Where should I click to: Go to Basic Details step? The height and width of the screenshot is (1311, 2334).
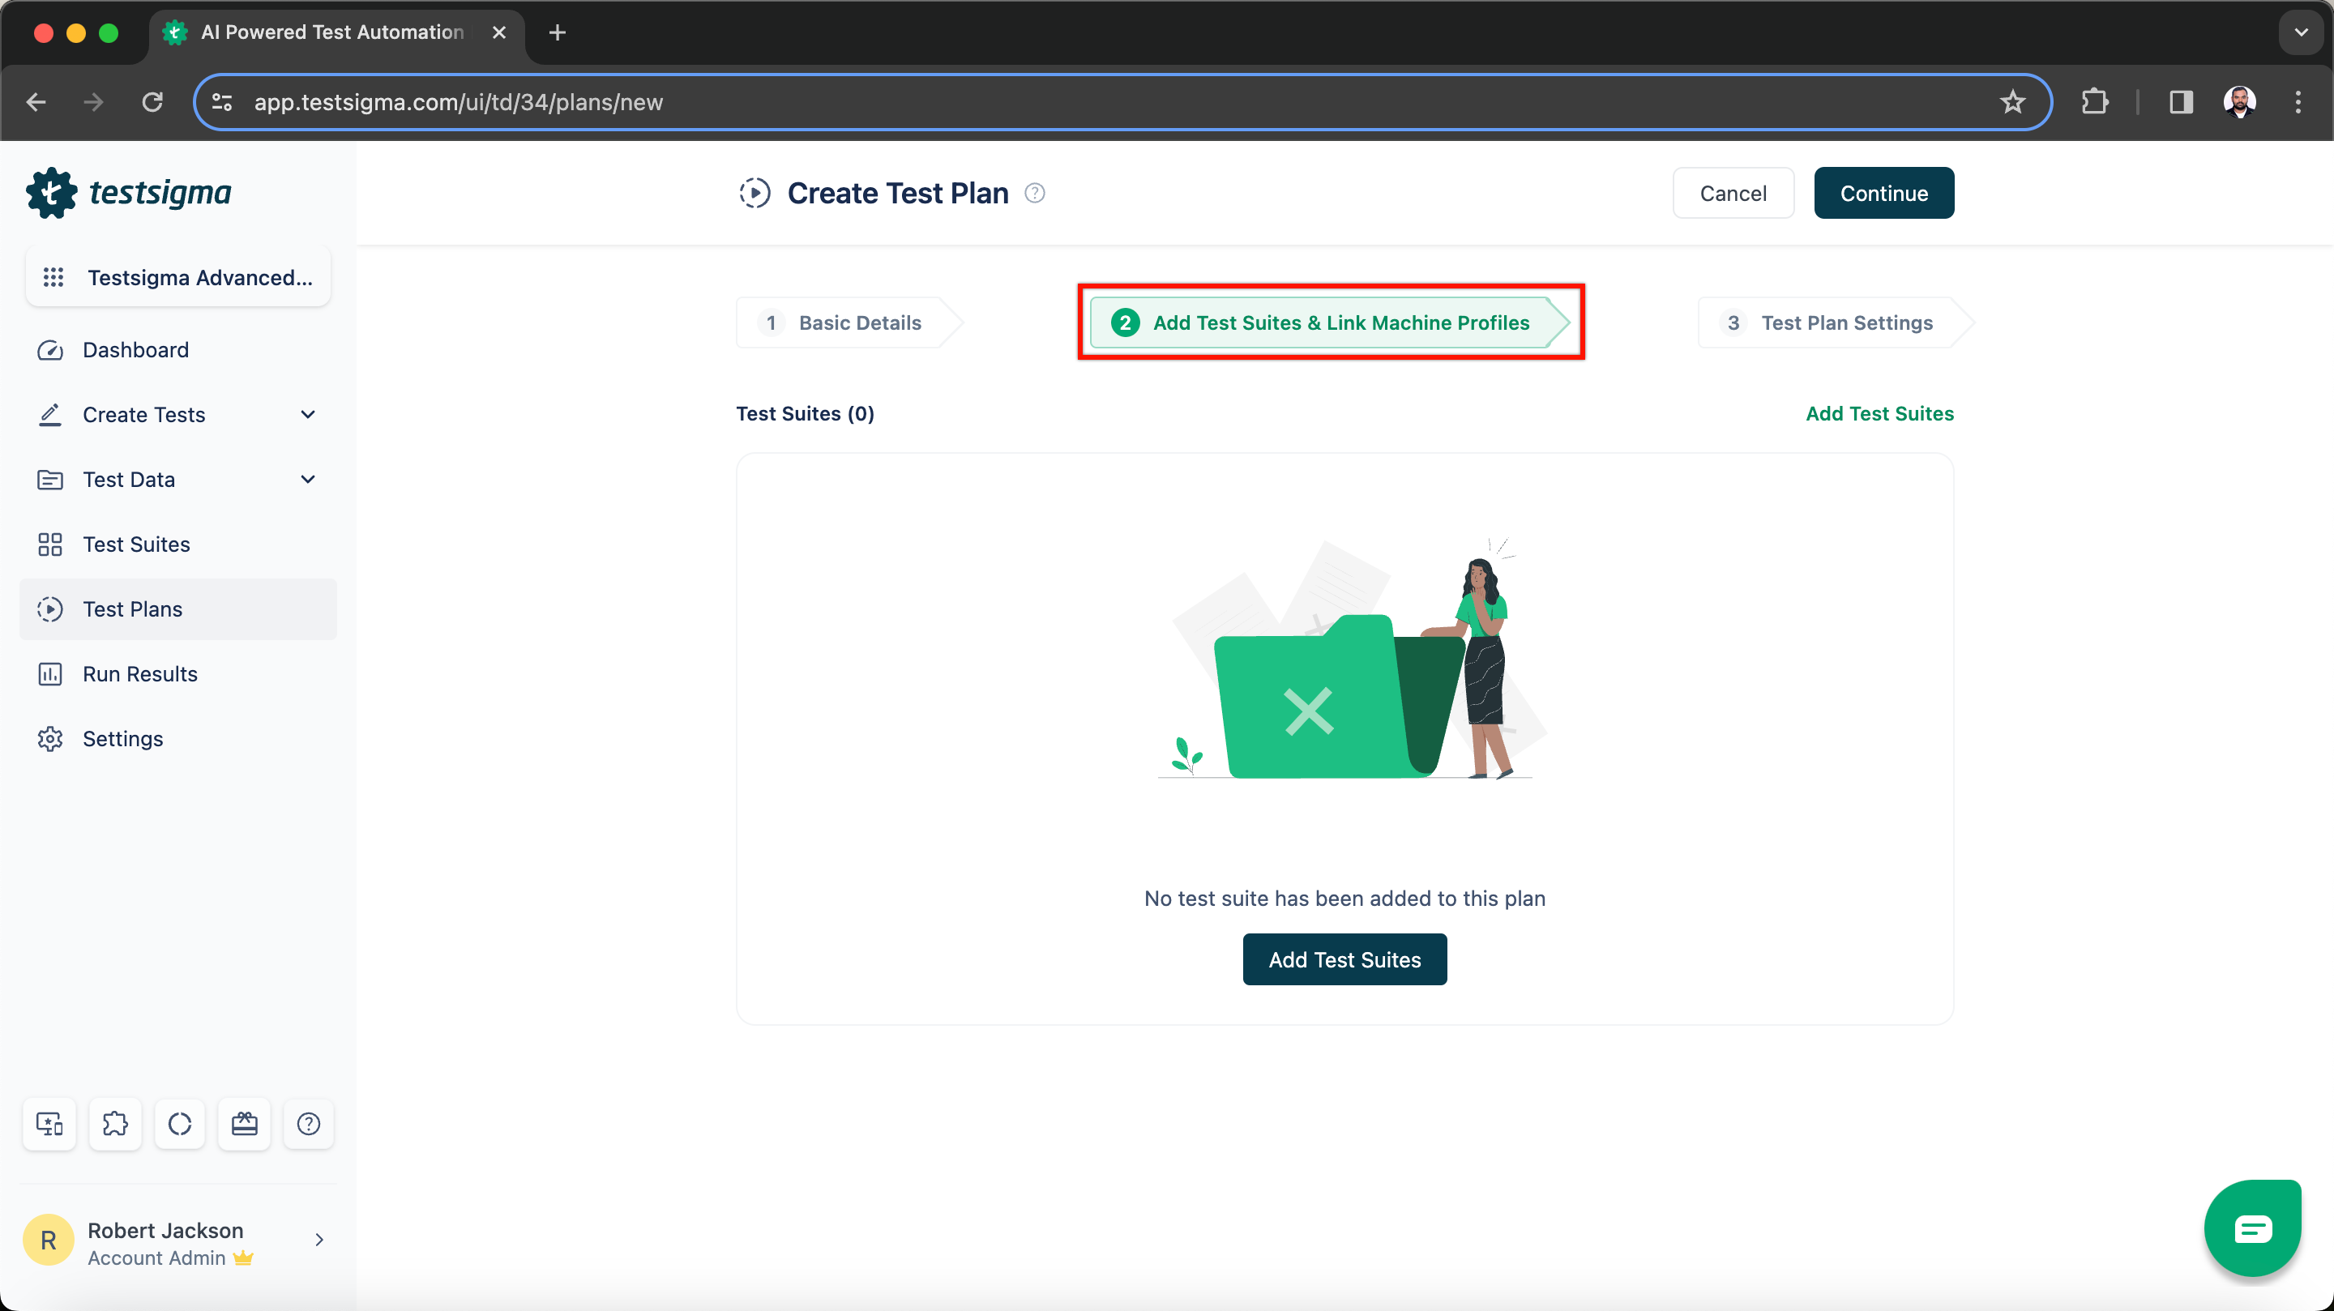click(x=849, y=322)
